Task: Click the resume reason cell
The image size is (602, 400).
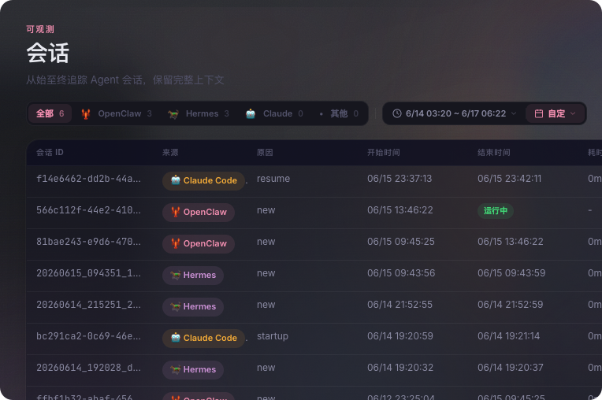Action: click(273, 179)
